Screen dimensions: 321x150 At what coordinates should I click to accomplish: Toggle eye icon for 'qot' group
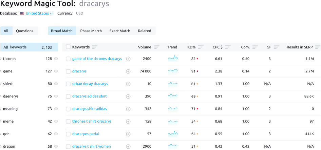tap(56, 134)
